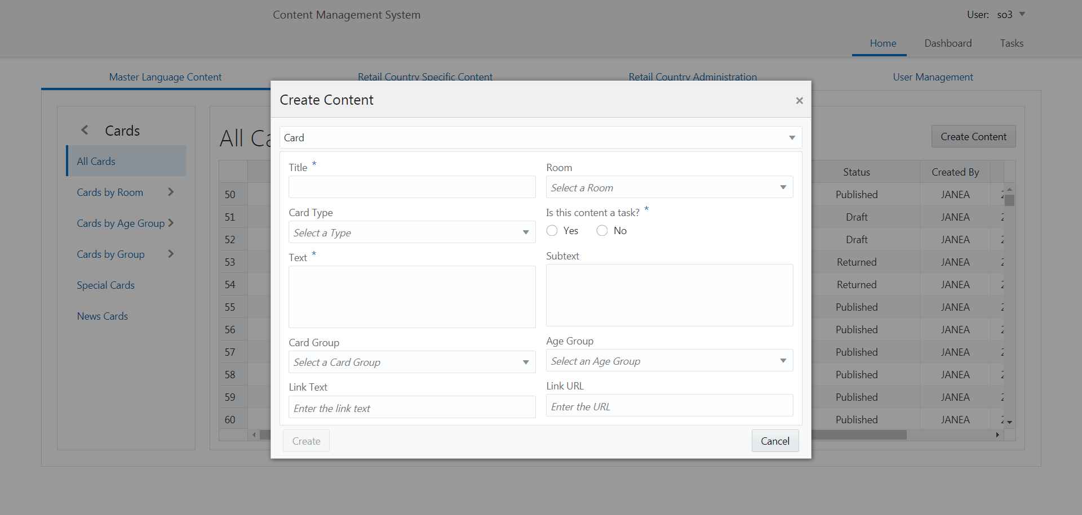Expand Cards by Age Group chevron
The width and height of the screenshot is (1082, 515).
(171, 223)
